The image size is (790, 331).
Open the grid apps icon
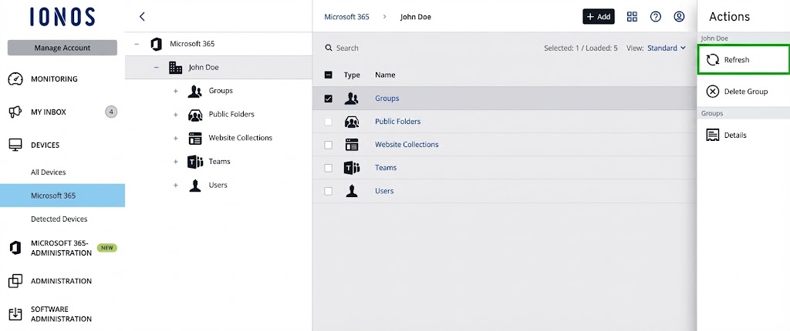pos(632,17)
